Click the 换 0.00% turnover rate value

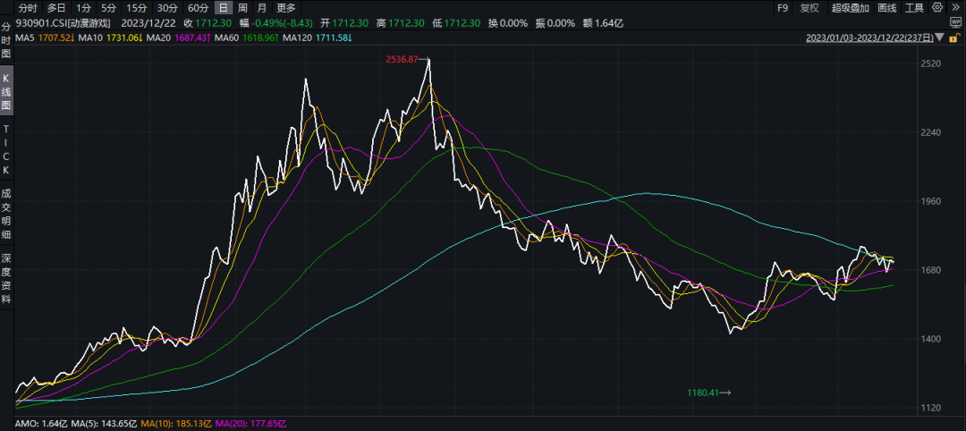tap(508, 23)
